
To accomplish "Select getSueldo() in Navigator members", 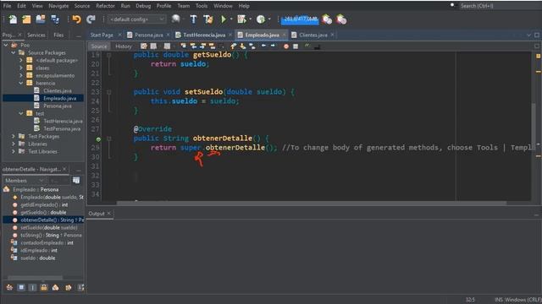I will pos(43,212).
